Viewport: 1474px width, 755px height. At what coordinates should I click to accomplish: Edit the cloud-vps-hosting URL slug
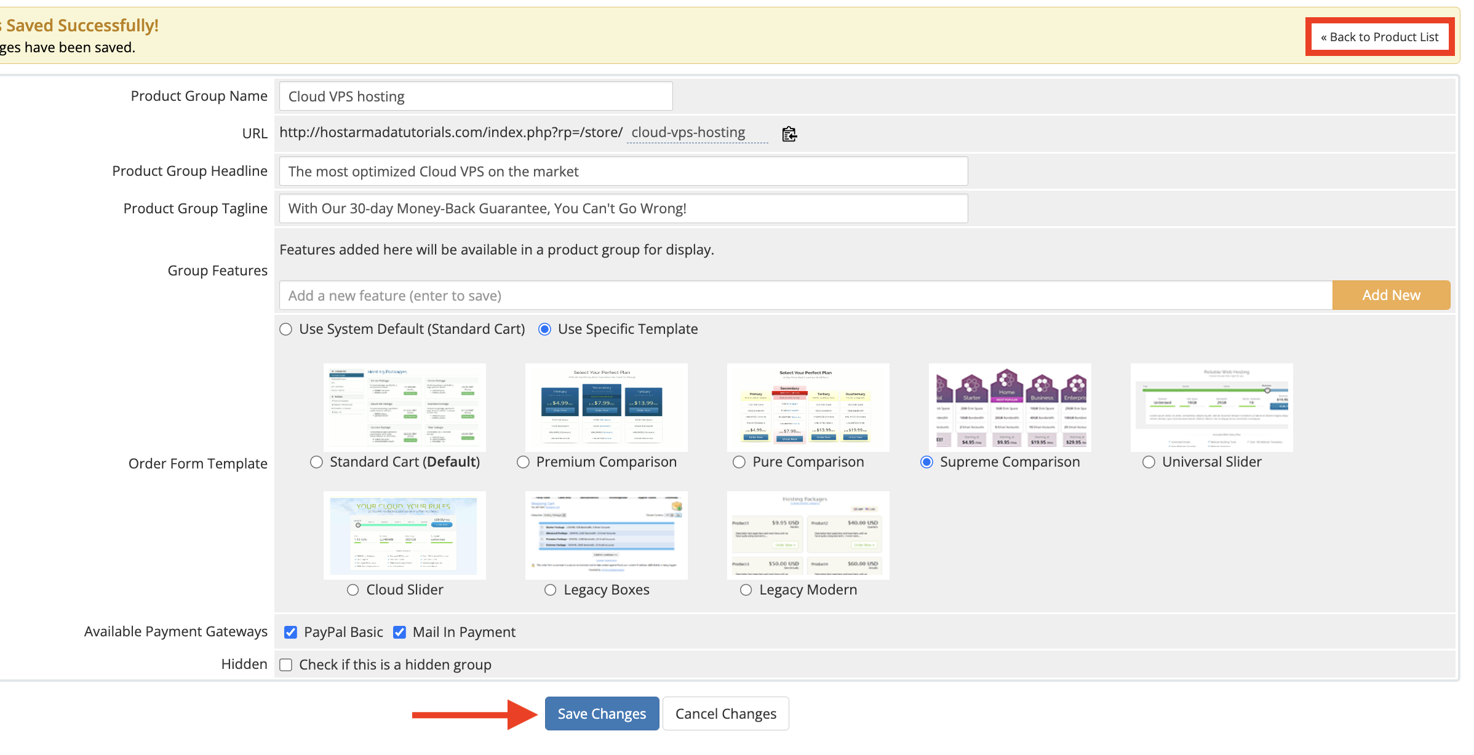tap(697, 133)
